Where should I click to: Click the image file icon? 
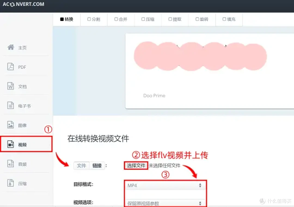11,125
